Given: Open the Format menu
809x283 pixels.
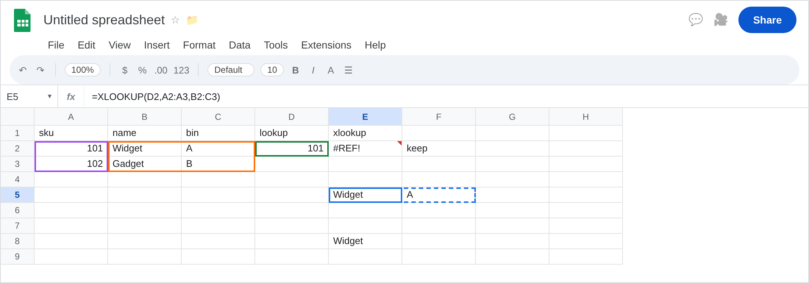Looking at the screenshot, I should pos(199,45).
